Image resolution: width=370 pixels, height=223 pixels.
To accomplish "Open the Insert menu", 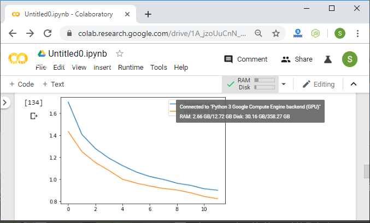I will pyautogui.click(x=102, y=68).
